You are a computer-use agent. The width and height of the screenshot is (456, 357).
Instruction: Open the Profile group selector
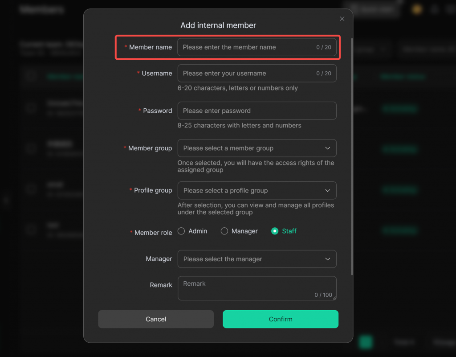(x=256, y=190)
